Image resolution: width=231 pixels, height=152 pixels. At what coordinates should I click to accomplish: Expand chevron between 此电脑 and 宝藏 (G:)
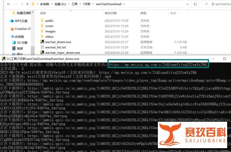click(52, 4)
